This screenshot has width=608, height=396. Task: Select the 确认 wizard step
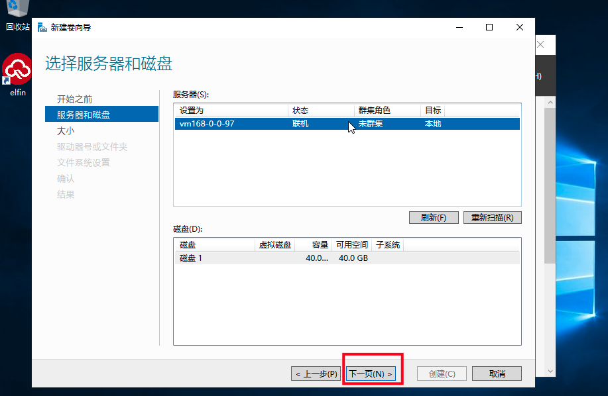[66, 178]
